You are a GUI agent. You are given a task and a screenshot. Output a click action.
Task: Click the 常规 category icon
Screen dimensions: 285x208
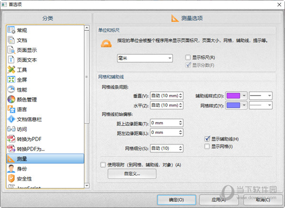tap(11, 30)
